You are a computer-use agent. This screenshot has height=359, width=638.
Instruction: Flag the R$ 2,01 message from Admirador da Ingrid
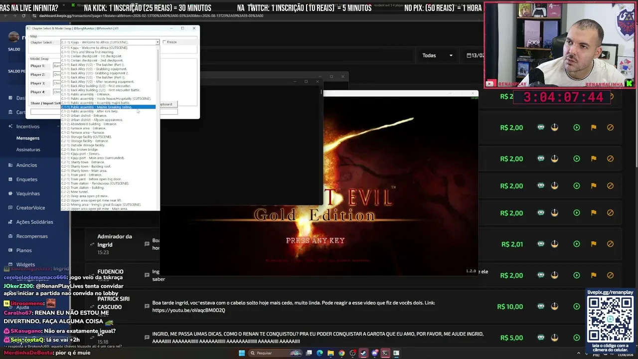coord(594,244)
